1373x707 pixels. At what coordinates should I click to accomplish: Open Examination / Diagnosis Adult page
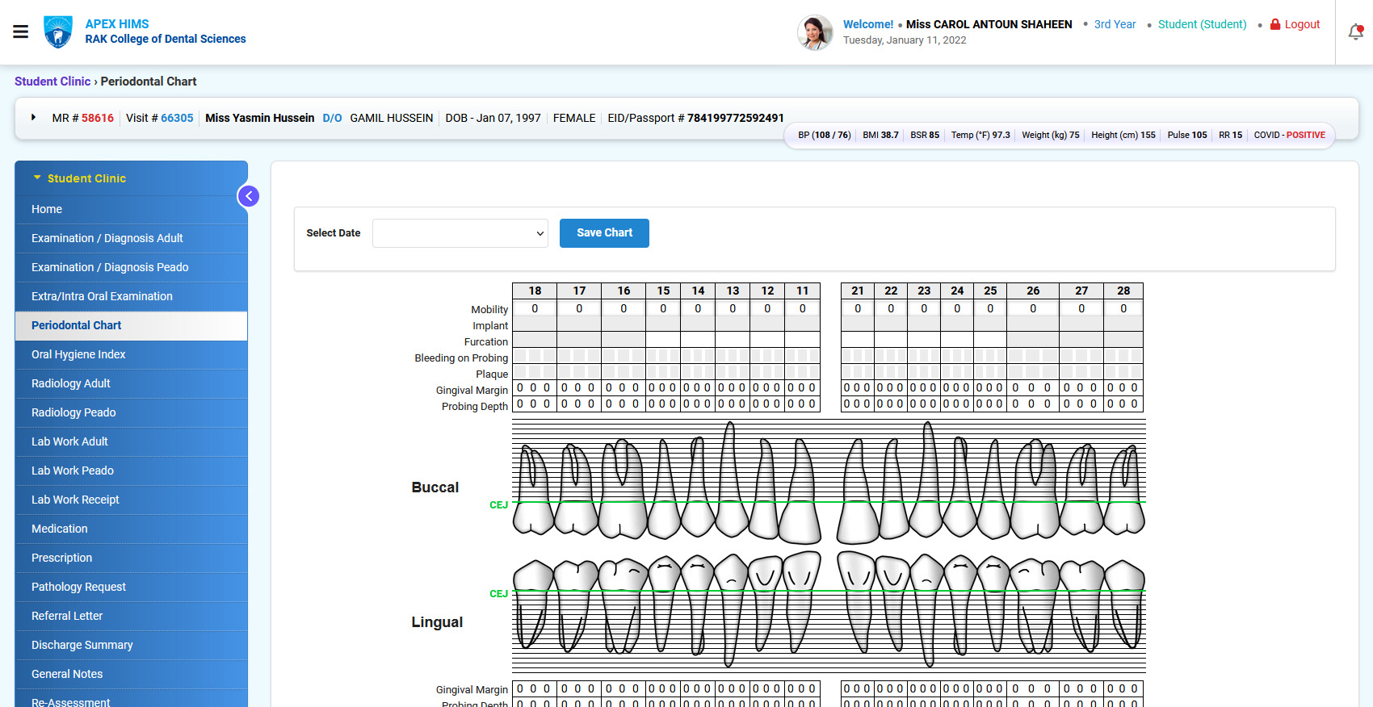[132, 238]
